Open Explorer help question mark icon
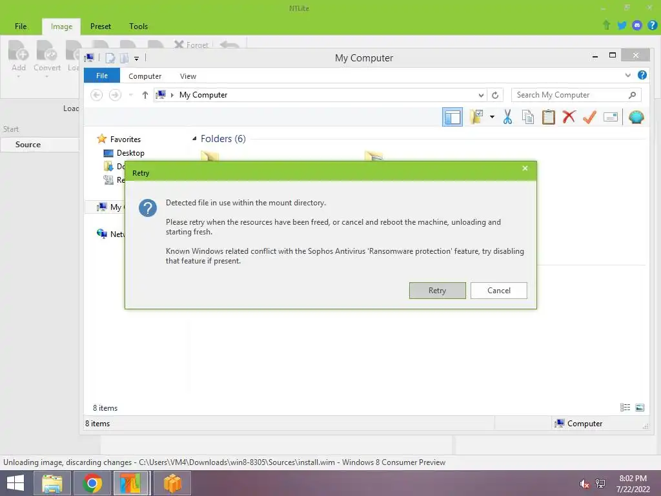The image size is (661, 496). (642, 75)
